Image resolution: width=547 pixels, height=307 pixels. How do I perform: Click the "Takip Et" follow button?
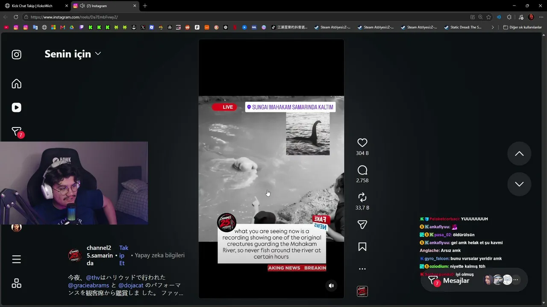pyautogui.click(x=124, y=255)
